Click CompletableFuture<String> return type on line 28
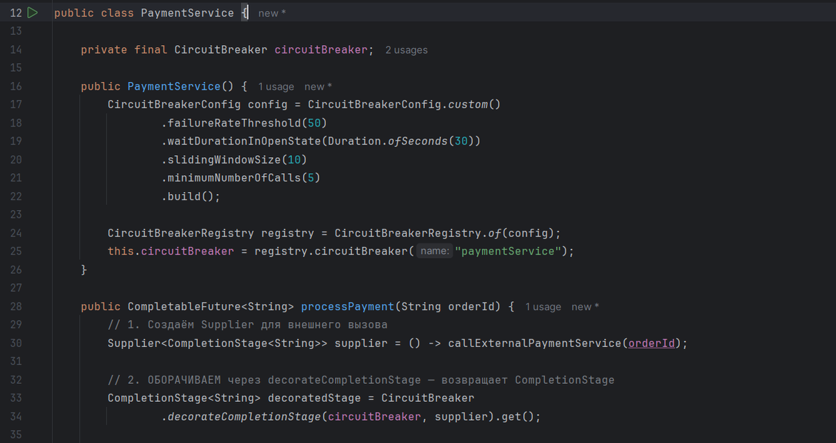Viewport: 836px width, 443px height. (211, 306)
